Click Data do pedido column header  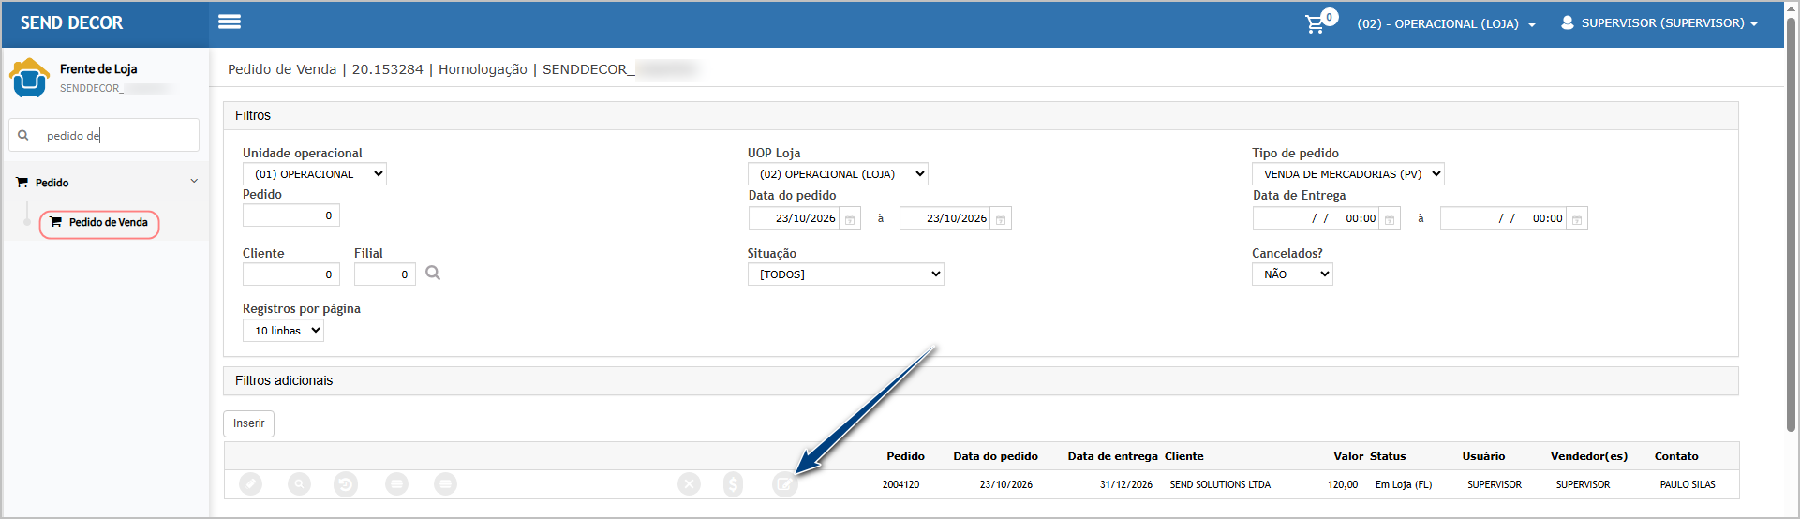click(x=995, y=456)
